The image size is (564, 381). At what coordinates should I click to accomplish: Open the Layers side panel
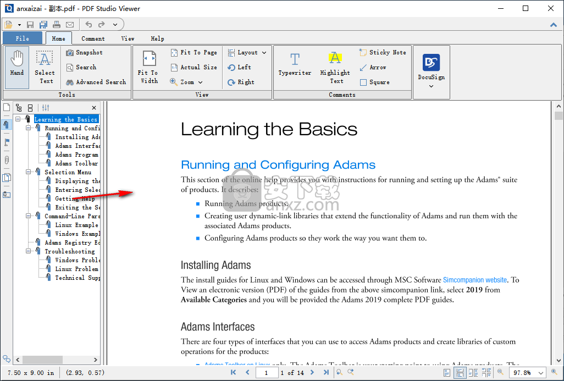tap(7, 178)
